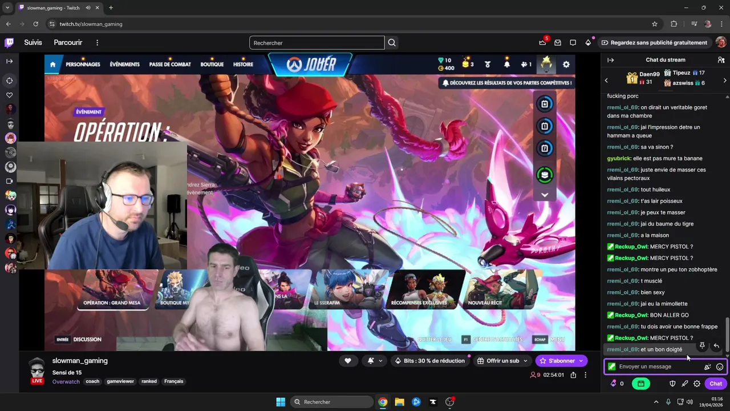
Task: Click the search magnifier button
Action: (392, 43)
